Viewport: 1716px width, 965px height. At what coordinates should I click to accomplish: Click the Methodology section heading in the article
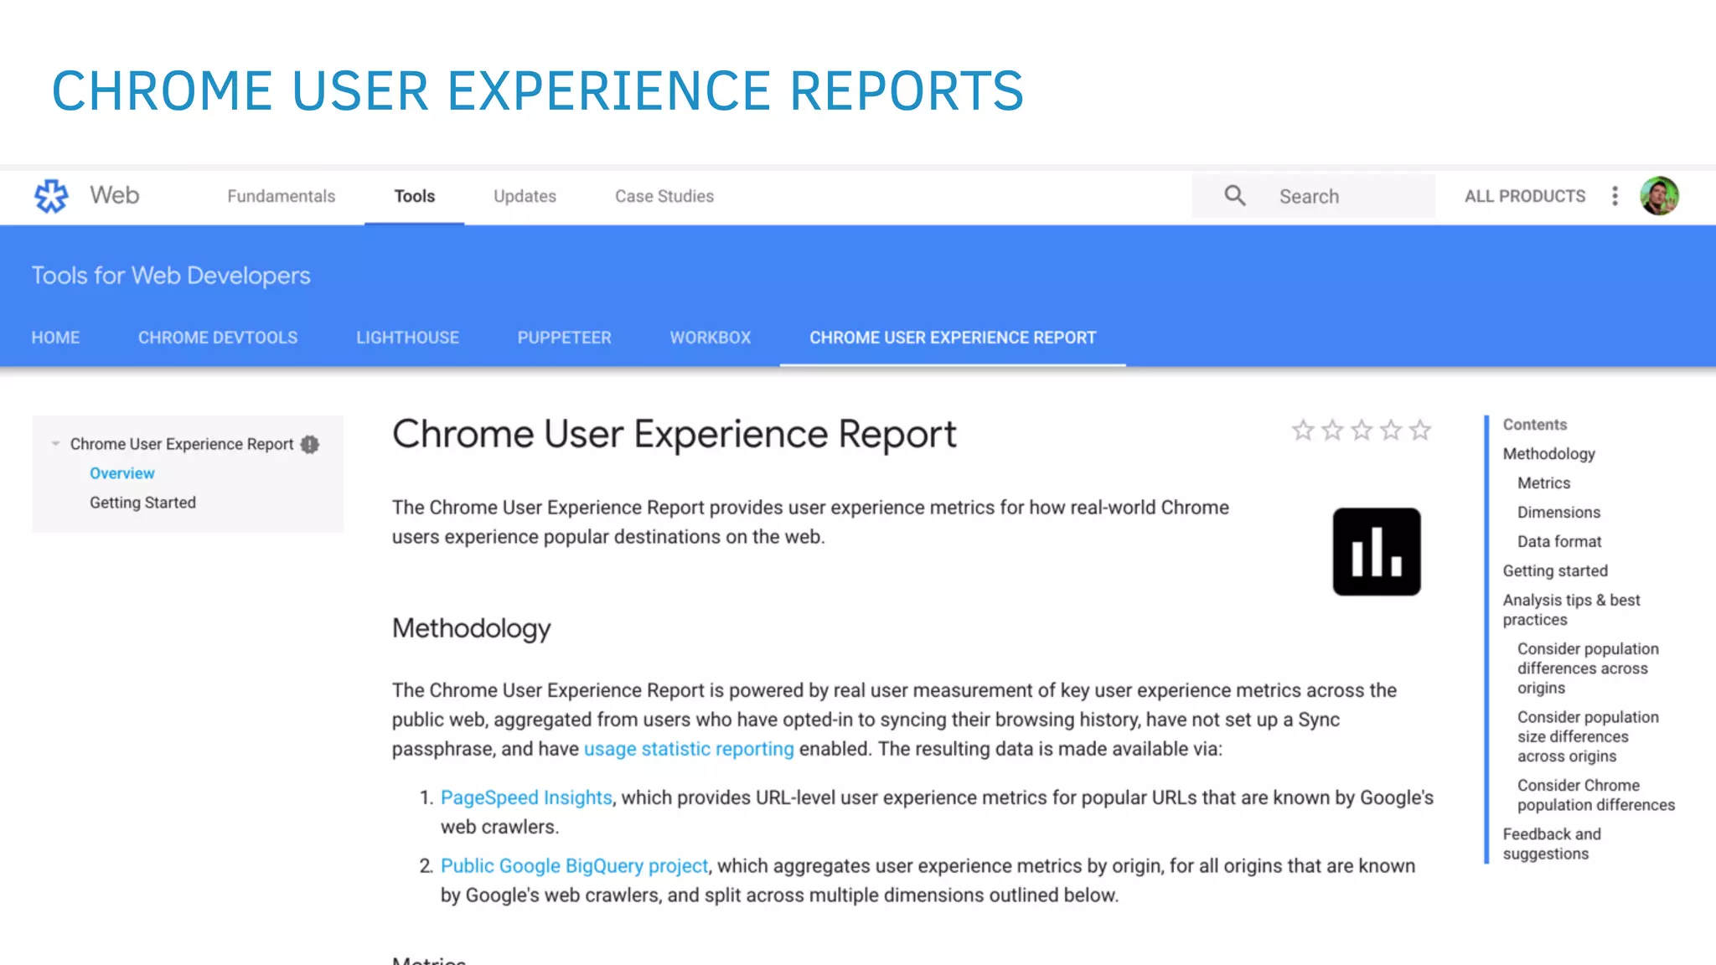(x=471, y=628)
